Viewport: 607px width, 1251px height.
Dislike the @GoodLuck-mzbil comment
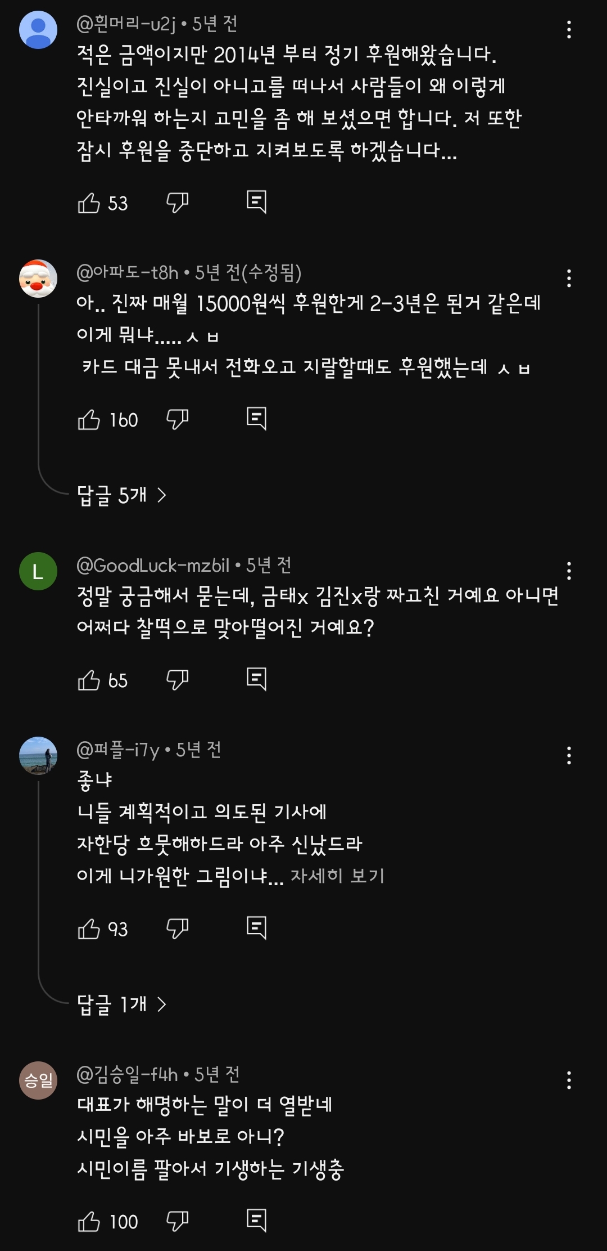(177, 680)
